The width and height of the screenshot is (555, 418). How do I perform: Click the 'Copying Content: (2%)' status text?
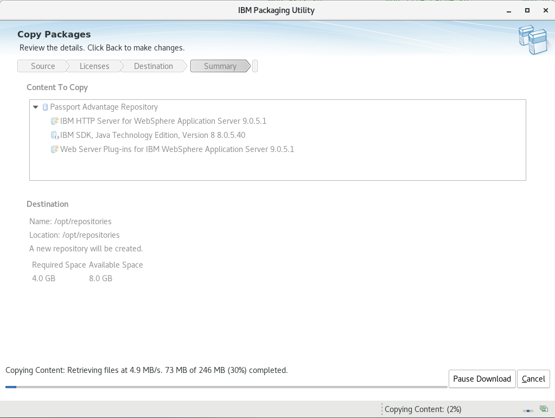tap(423, 409)
